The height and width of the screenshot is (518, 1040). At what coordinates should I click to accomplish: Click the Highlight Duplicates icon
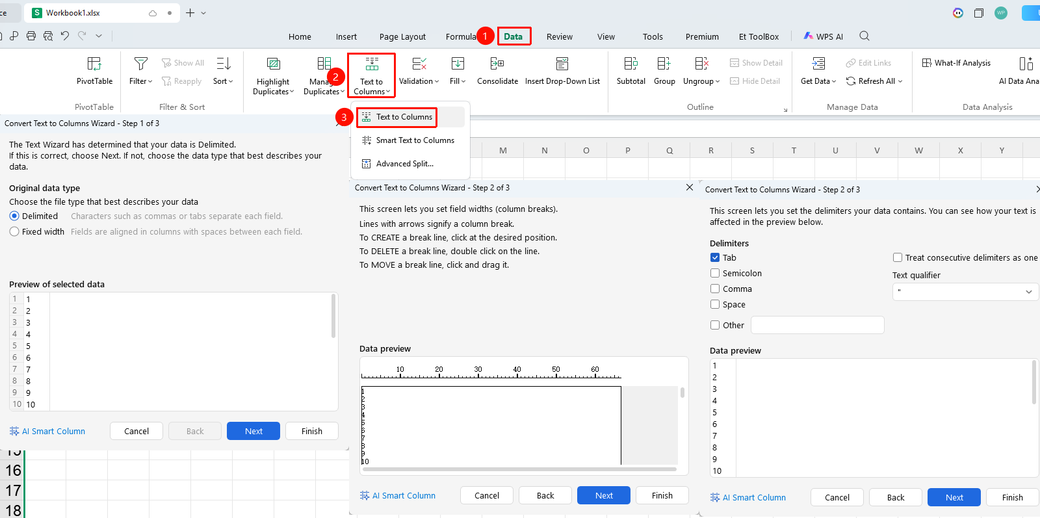pos(273,64)
